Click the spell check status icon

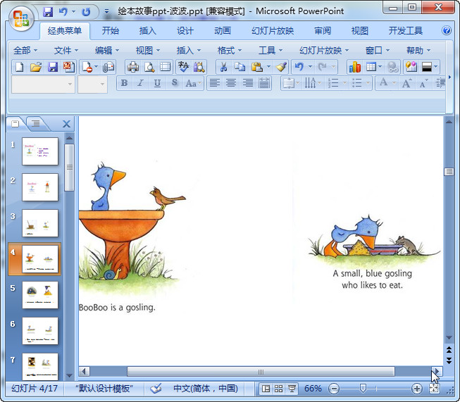[x=156, y=389]
